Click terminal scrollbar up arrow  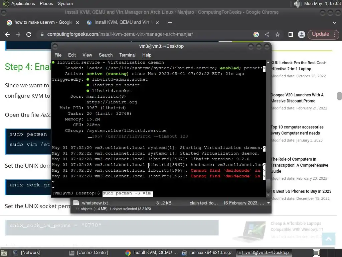(268, 63)
